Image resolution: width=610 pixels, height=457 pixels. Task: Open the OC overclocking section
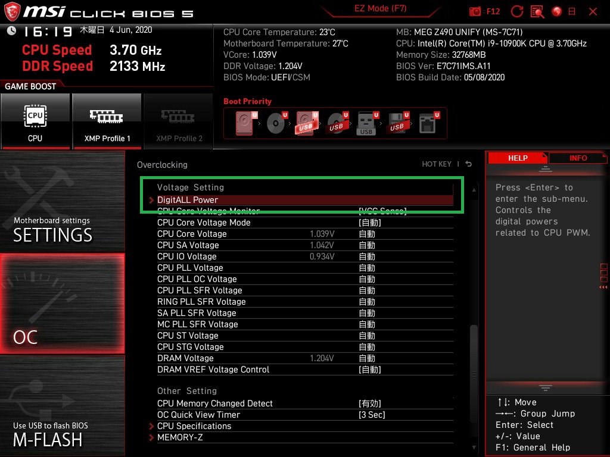point(63,304)
